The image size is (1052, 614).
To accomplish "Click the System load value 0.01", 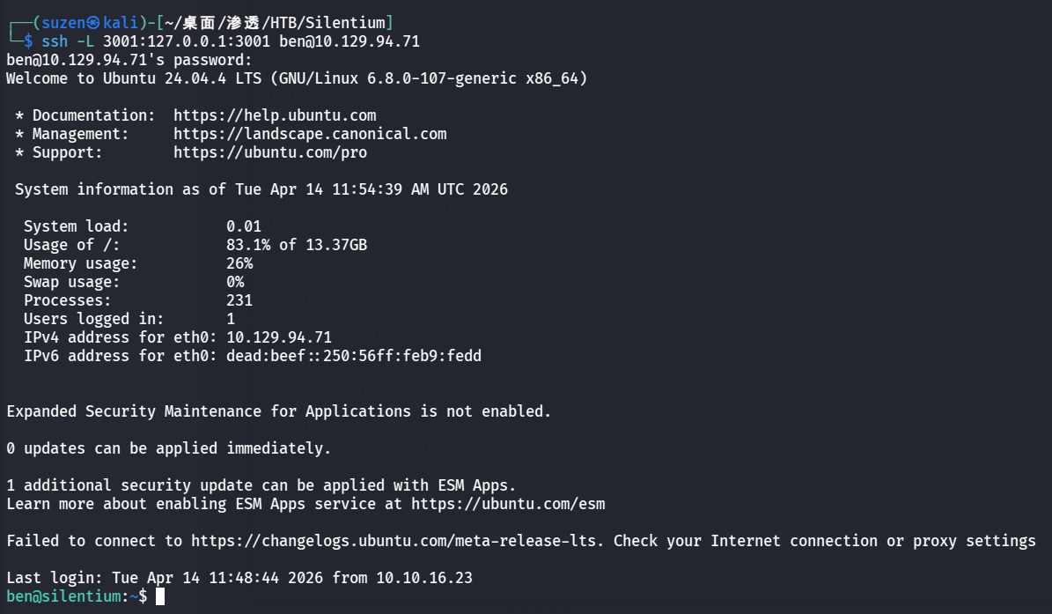I will click(244, 226).
